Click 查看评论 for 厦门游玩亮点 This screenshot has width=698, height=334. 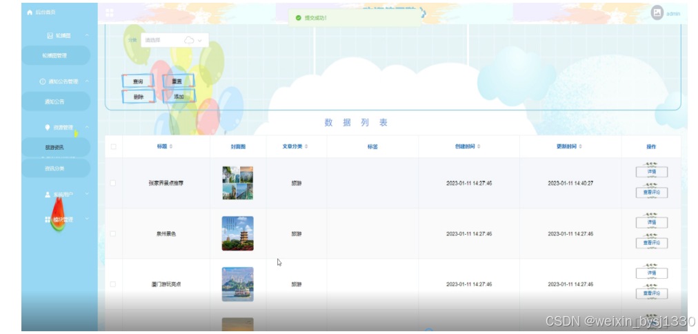coord(652,293)
